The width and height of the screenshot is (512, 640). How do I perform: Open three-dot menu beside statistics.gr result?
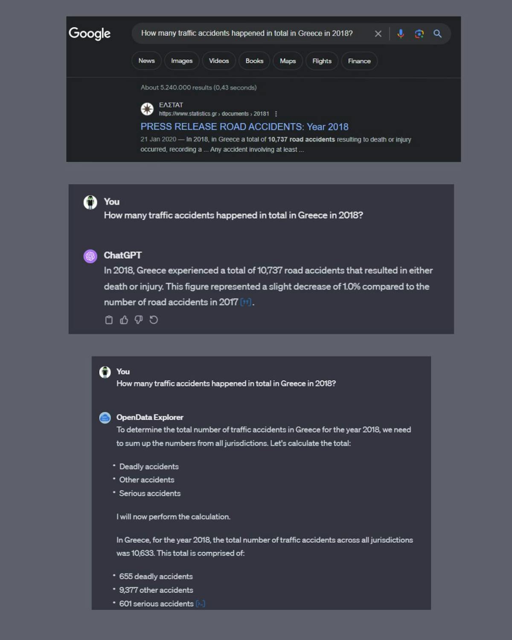276,114
